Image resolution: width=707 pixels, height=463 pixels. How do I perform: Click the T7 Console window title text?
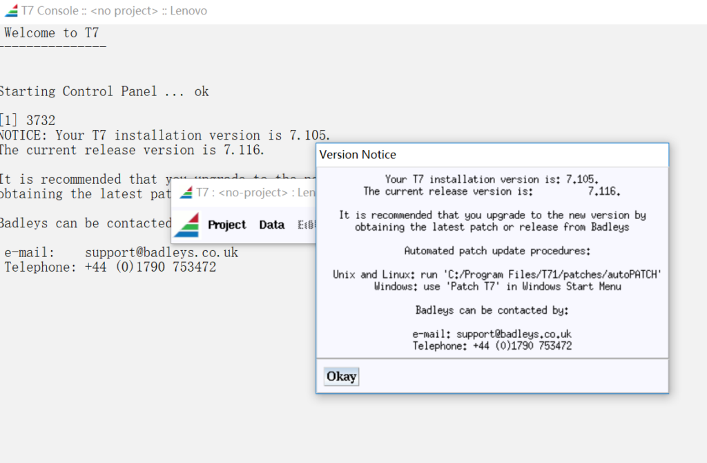(x=114, y=11)
